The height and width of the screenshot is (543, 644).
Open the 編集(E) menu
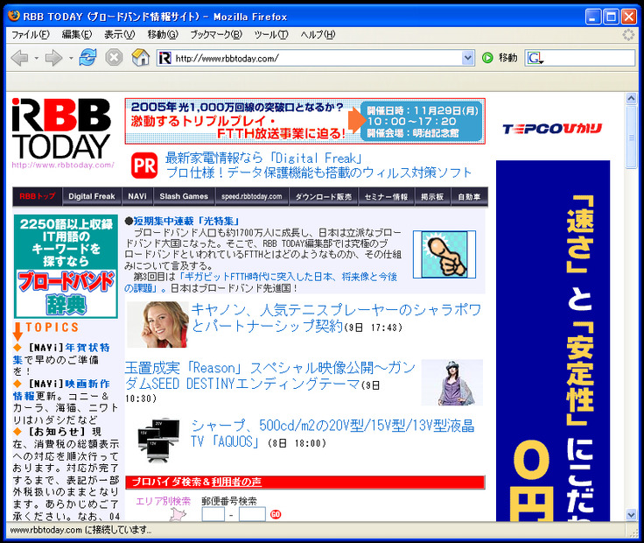point(77,34)
